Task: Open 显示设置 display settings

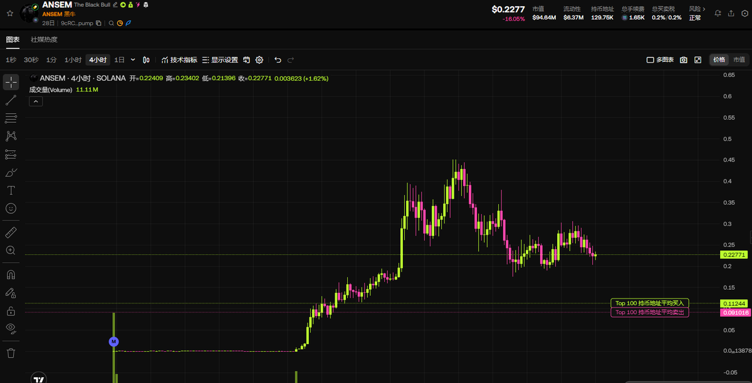Action: pos(220,60)
